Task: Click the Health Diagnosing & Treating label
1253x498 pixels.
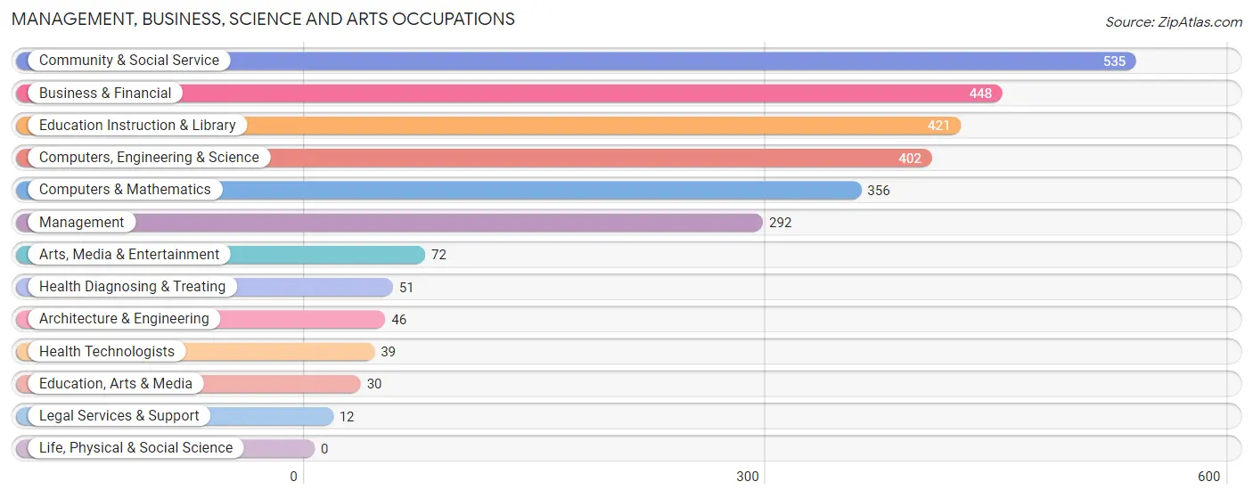Action: (x=133, y=287)
